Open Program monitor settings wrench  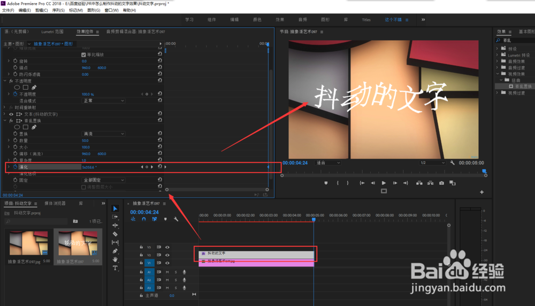point(453,163)
